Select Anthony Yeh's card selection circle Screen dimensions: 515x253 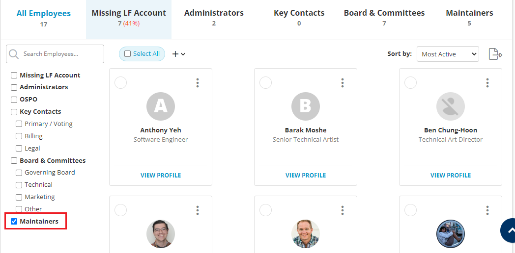pyautogui.click(x=120, y=83)
